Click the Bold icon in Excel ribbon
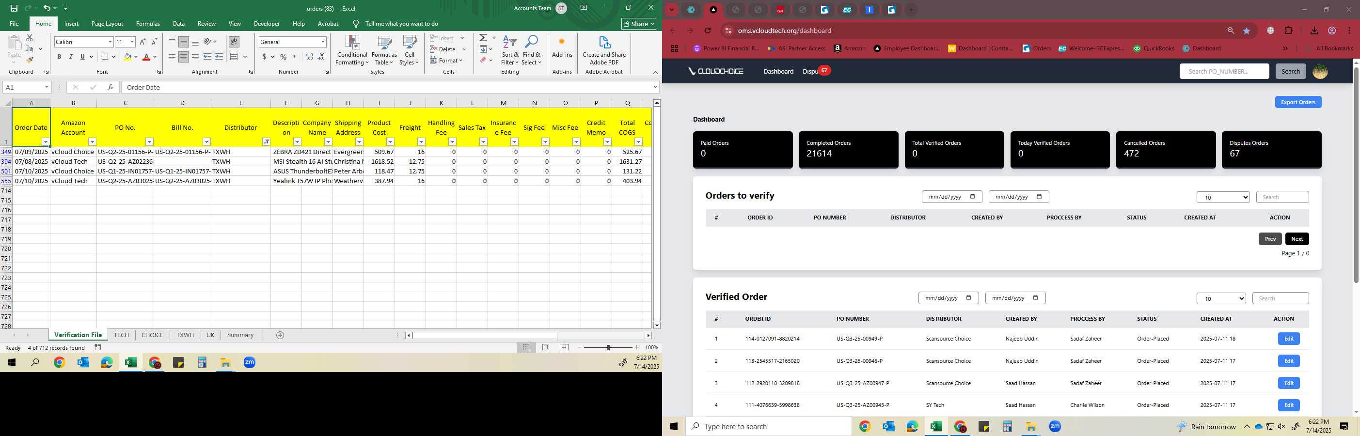The height and width of the screenshot is (436, 1360). coord(59,57)
